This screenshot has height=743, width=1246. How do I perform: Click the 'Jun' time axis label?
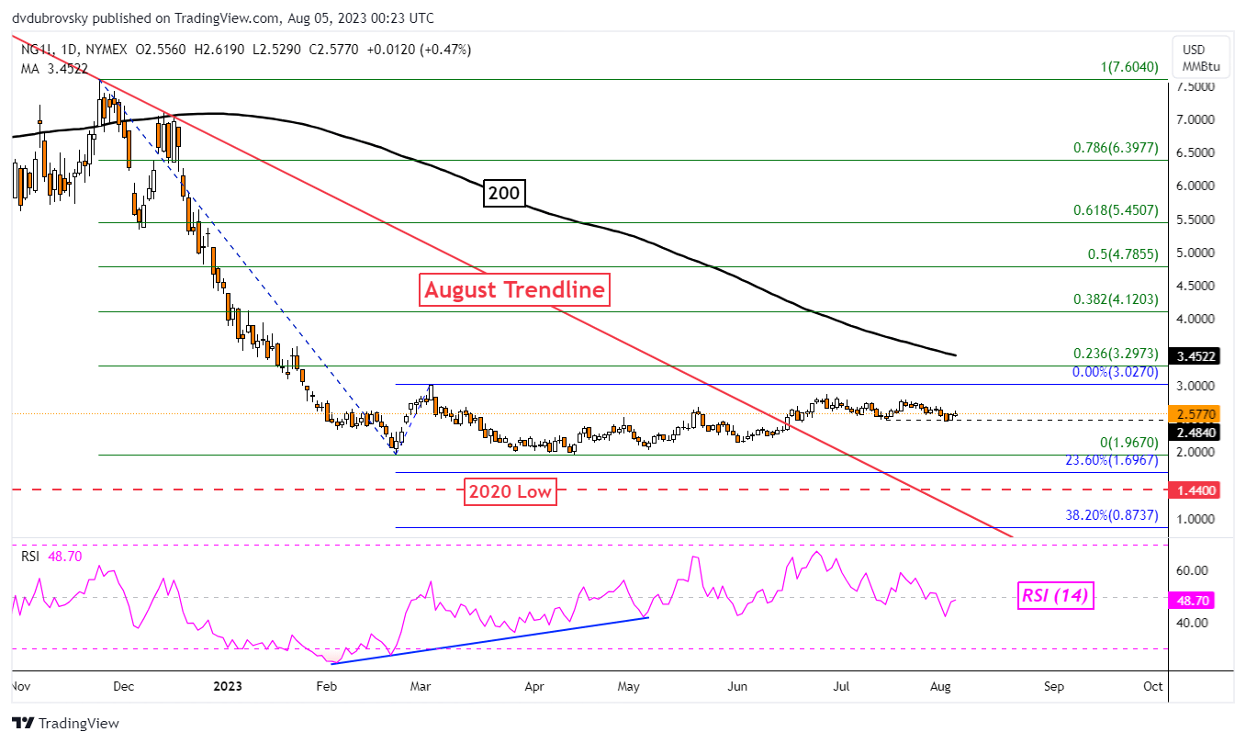[736, 687]
